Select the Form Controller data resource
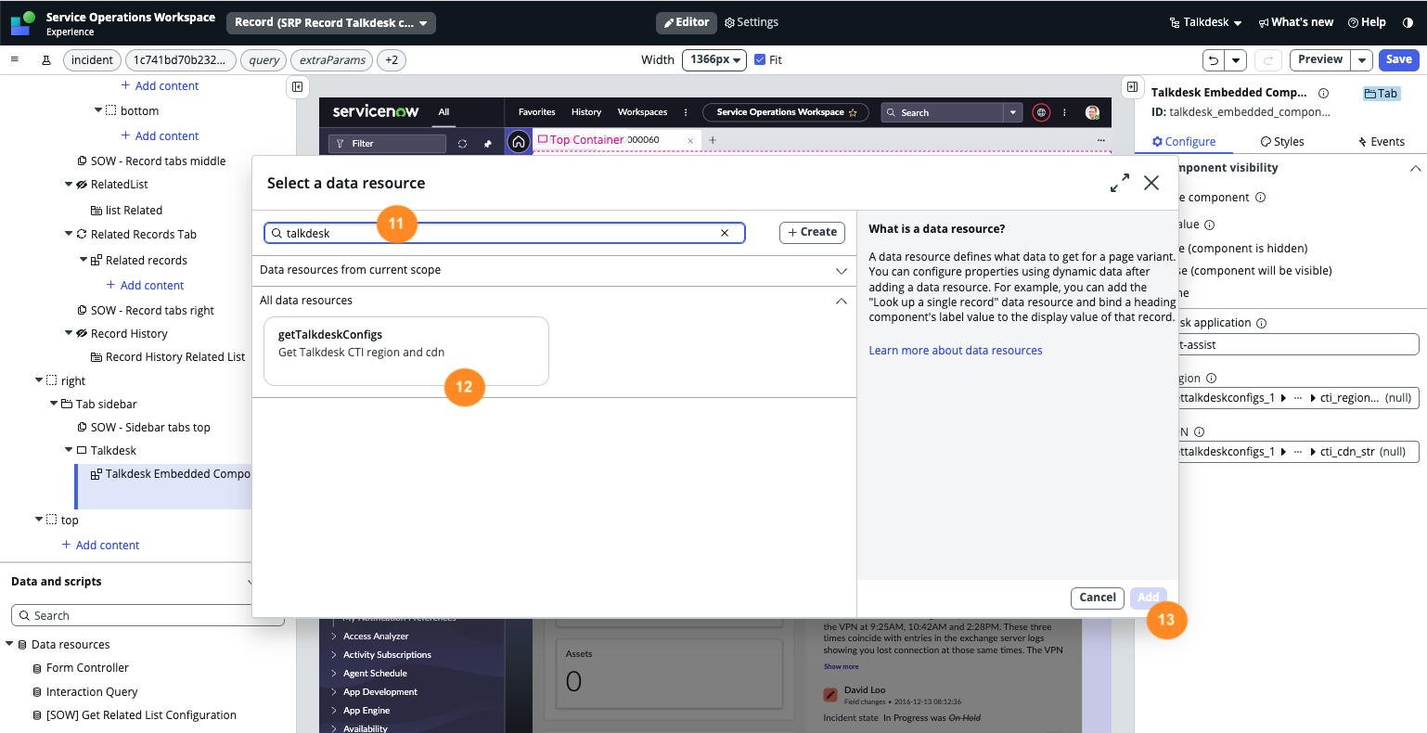Viewport: 1427px width, 733px height. coord(87,668)
